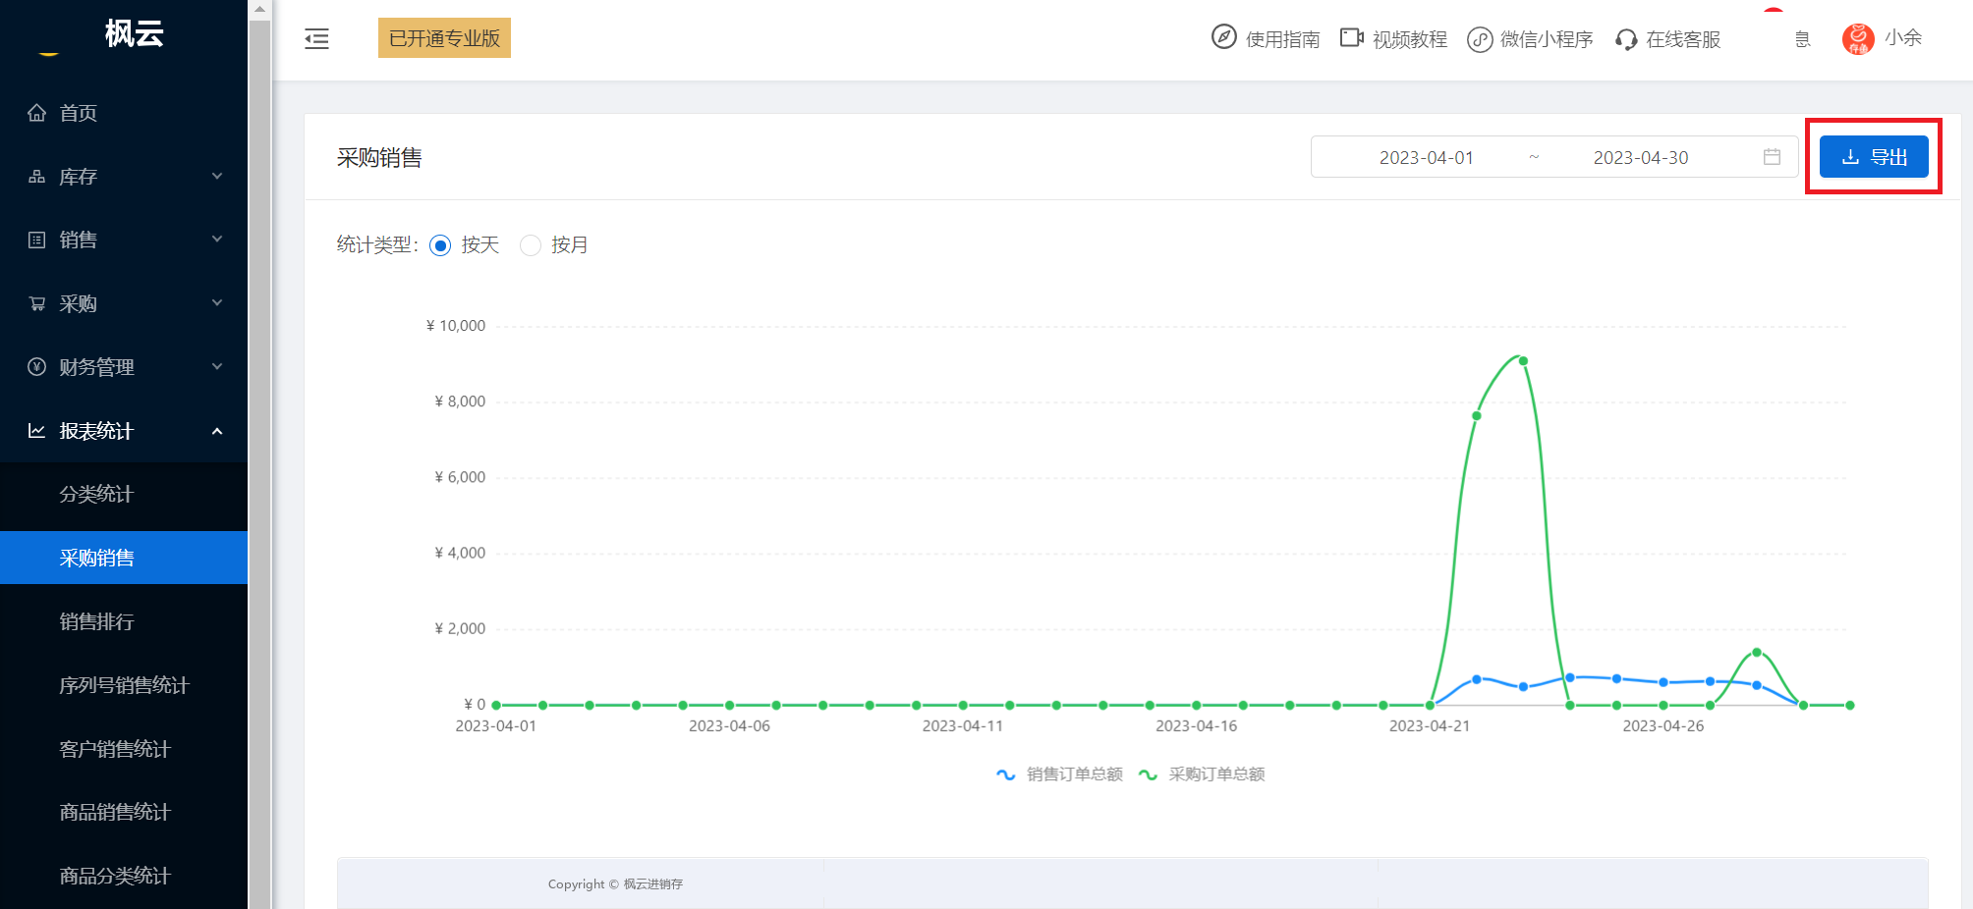Select the 按月 radio button
Image resolution: width=1973 pixels, height=909 pixels.
(531, 245)
